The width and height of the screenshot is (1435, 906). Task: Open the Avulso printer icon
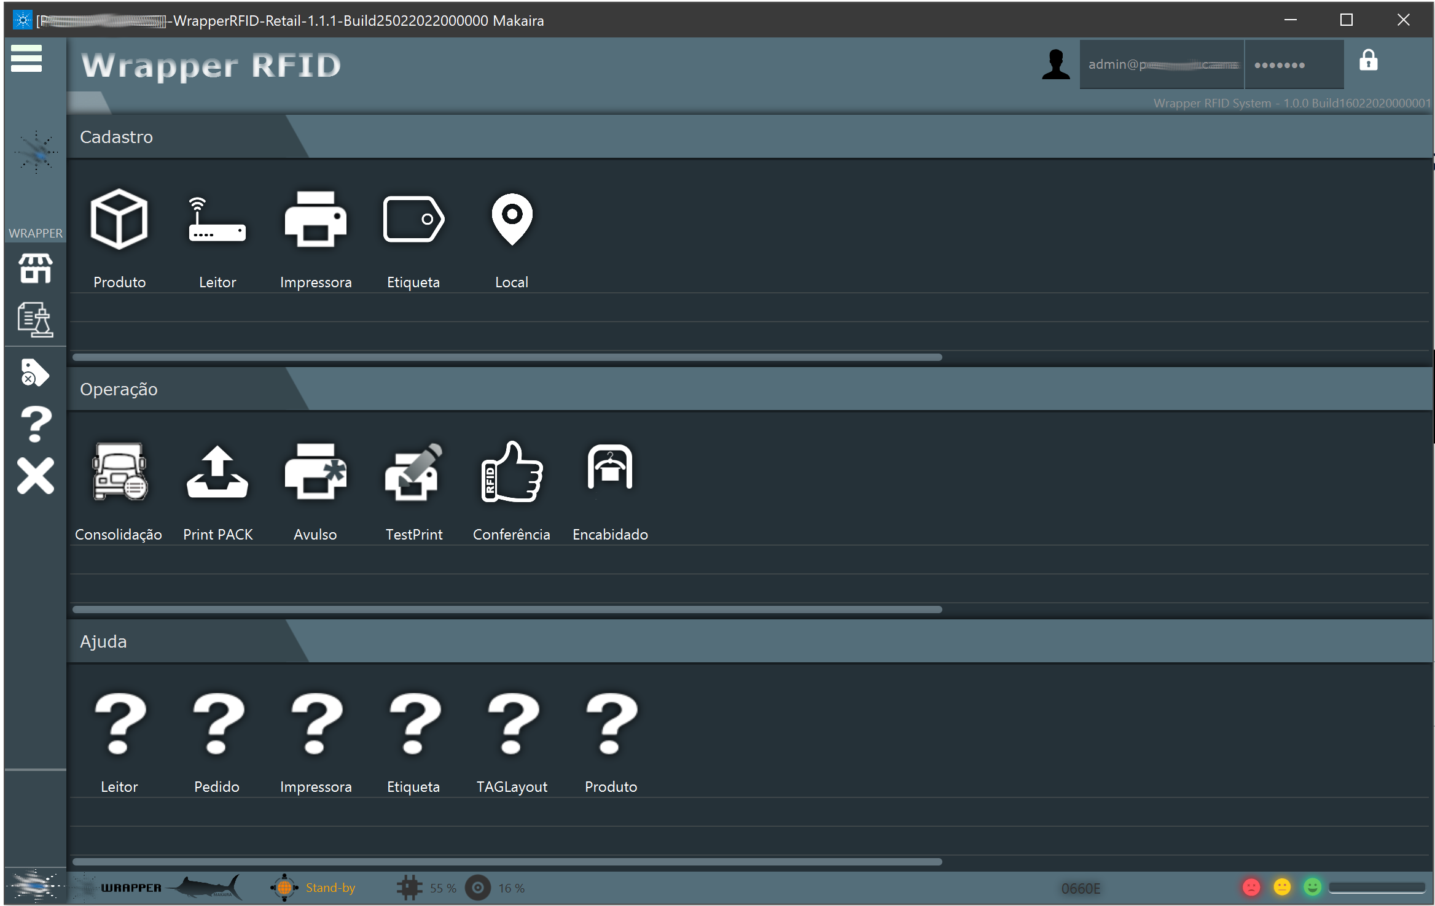(315, 471)
